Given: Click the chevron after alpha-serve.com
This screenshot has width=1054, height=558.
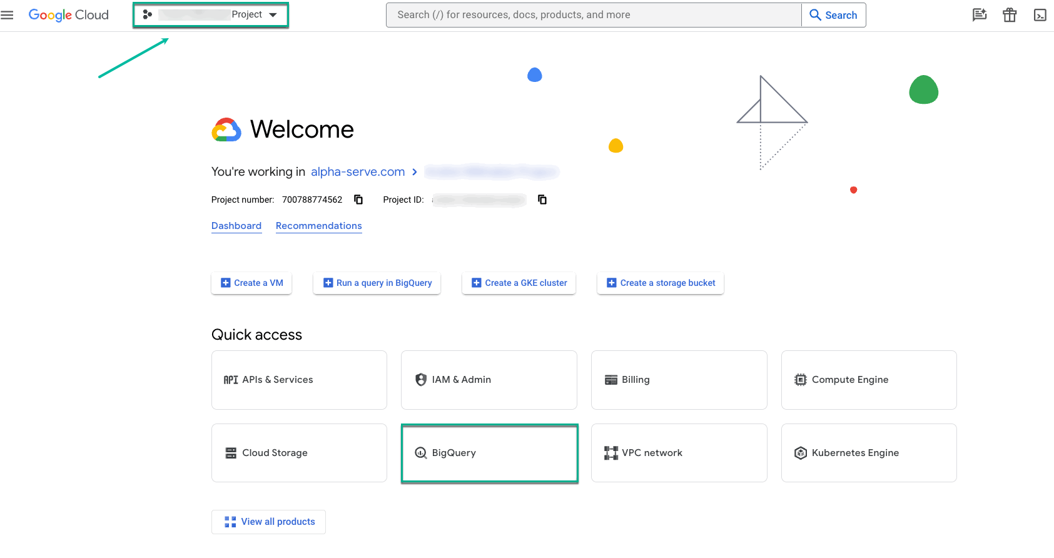Looking at the screenshot, I should click(x=415, y=171).
